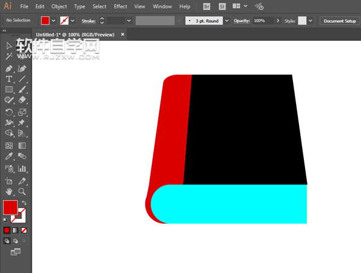This screenshot has height=273, width=361.
Task: Click the Document Setup button
Action: (339, 20)
